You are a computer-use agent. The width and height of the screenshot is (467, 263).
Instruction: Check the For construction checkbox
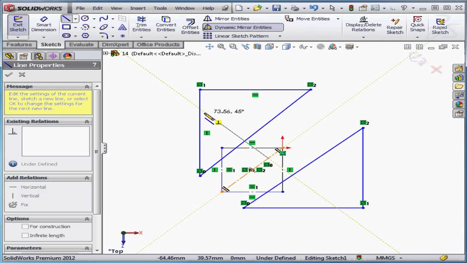click(x=25, y=226)
